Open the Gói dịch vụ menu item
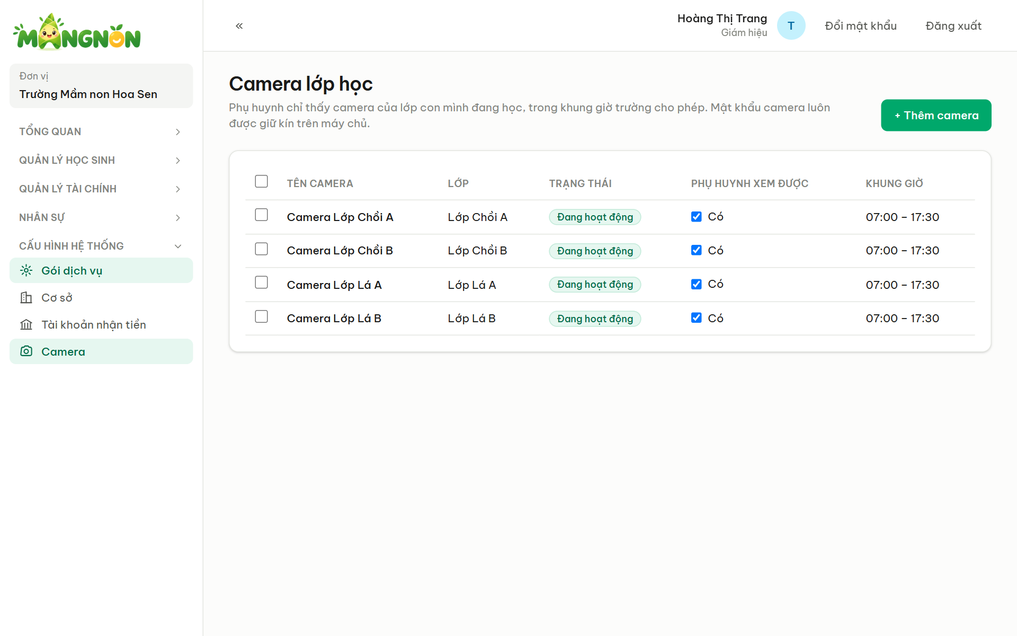Screen dimensions: 1017x636 [x=101, y=270]
